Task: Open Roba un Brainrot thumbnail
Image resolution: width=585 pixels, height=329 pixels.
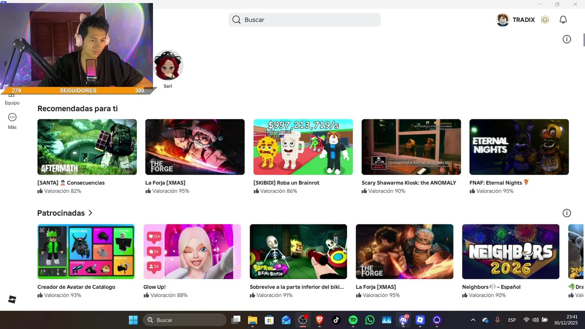Action: (x=303, y=147)
